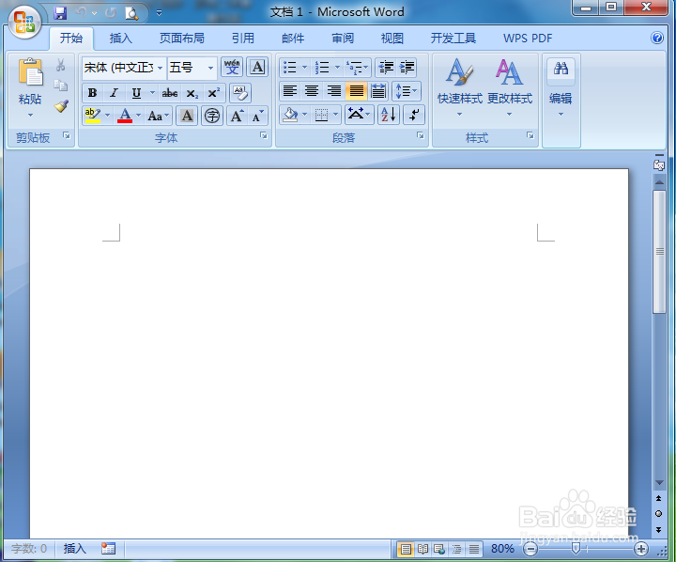Jump to previous page double arrow
This screenshot has width=676, height=562.
click(x=658, y=498)
